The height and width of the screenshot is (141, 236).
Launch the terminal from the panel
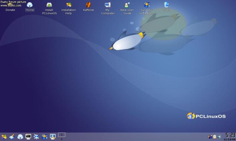[28, 137]
